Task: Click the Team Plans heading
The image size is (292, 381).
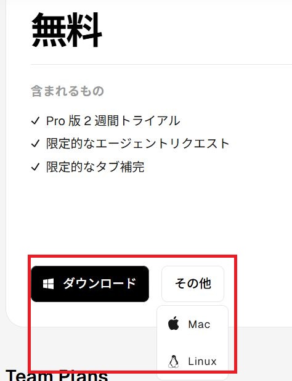Action: 57,375
